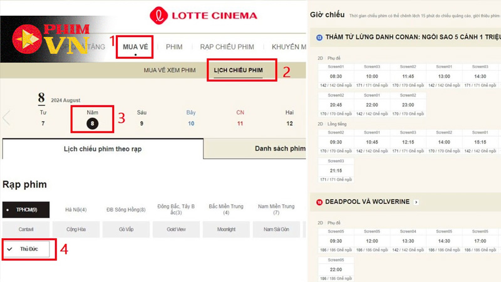Pick Conan Lồng tiếng 21:15 showtime
Viewport: 501px width, 282px height.
pyautogui.click(x=336, y=170)
